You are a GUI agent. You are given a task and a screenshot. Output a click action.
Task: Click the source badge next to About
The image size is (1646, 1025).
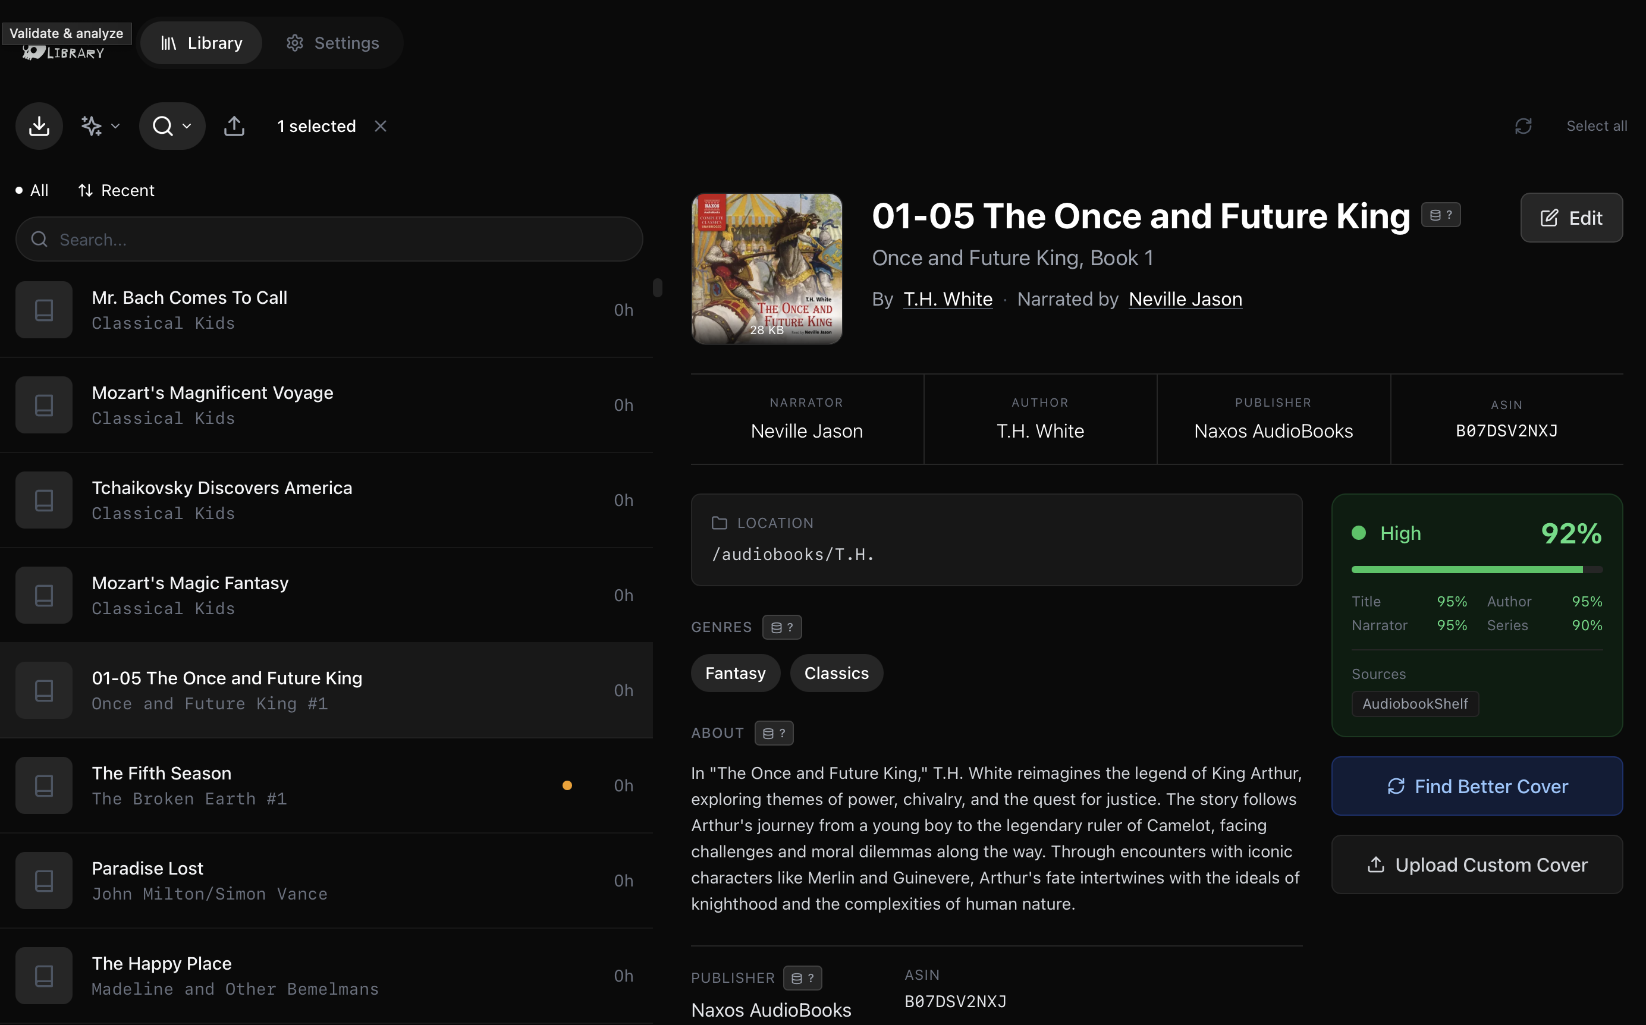point(774,733)
